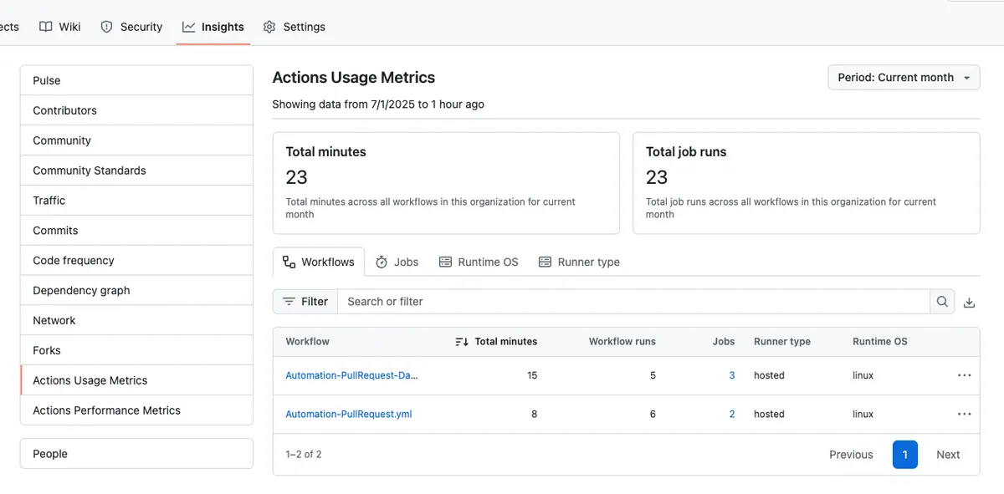Click the Automation-PullRequest.yml workflow link
Image resolution: width=1004 pixels, height=494 pixels.
pos(348,414)
